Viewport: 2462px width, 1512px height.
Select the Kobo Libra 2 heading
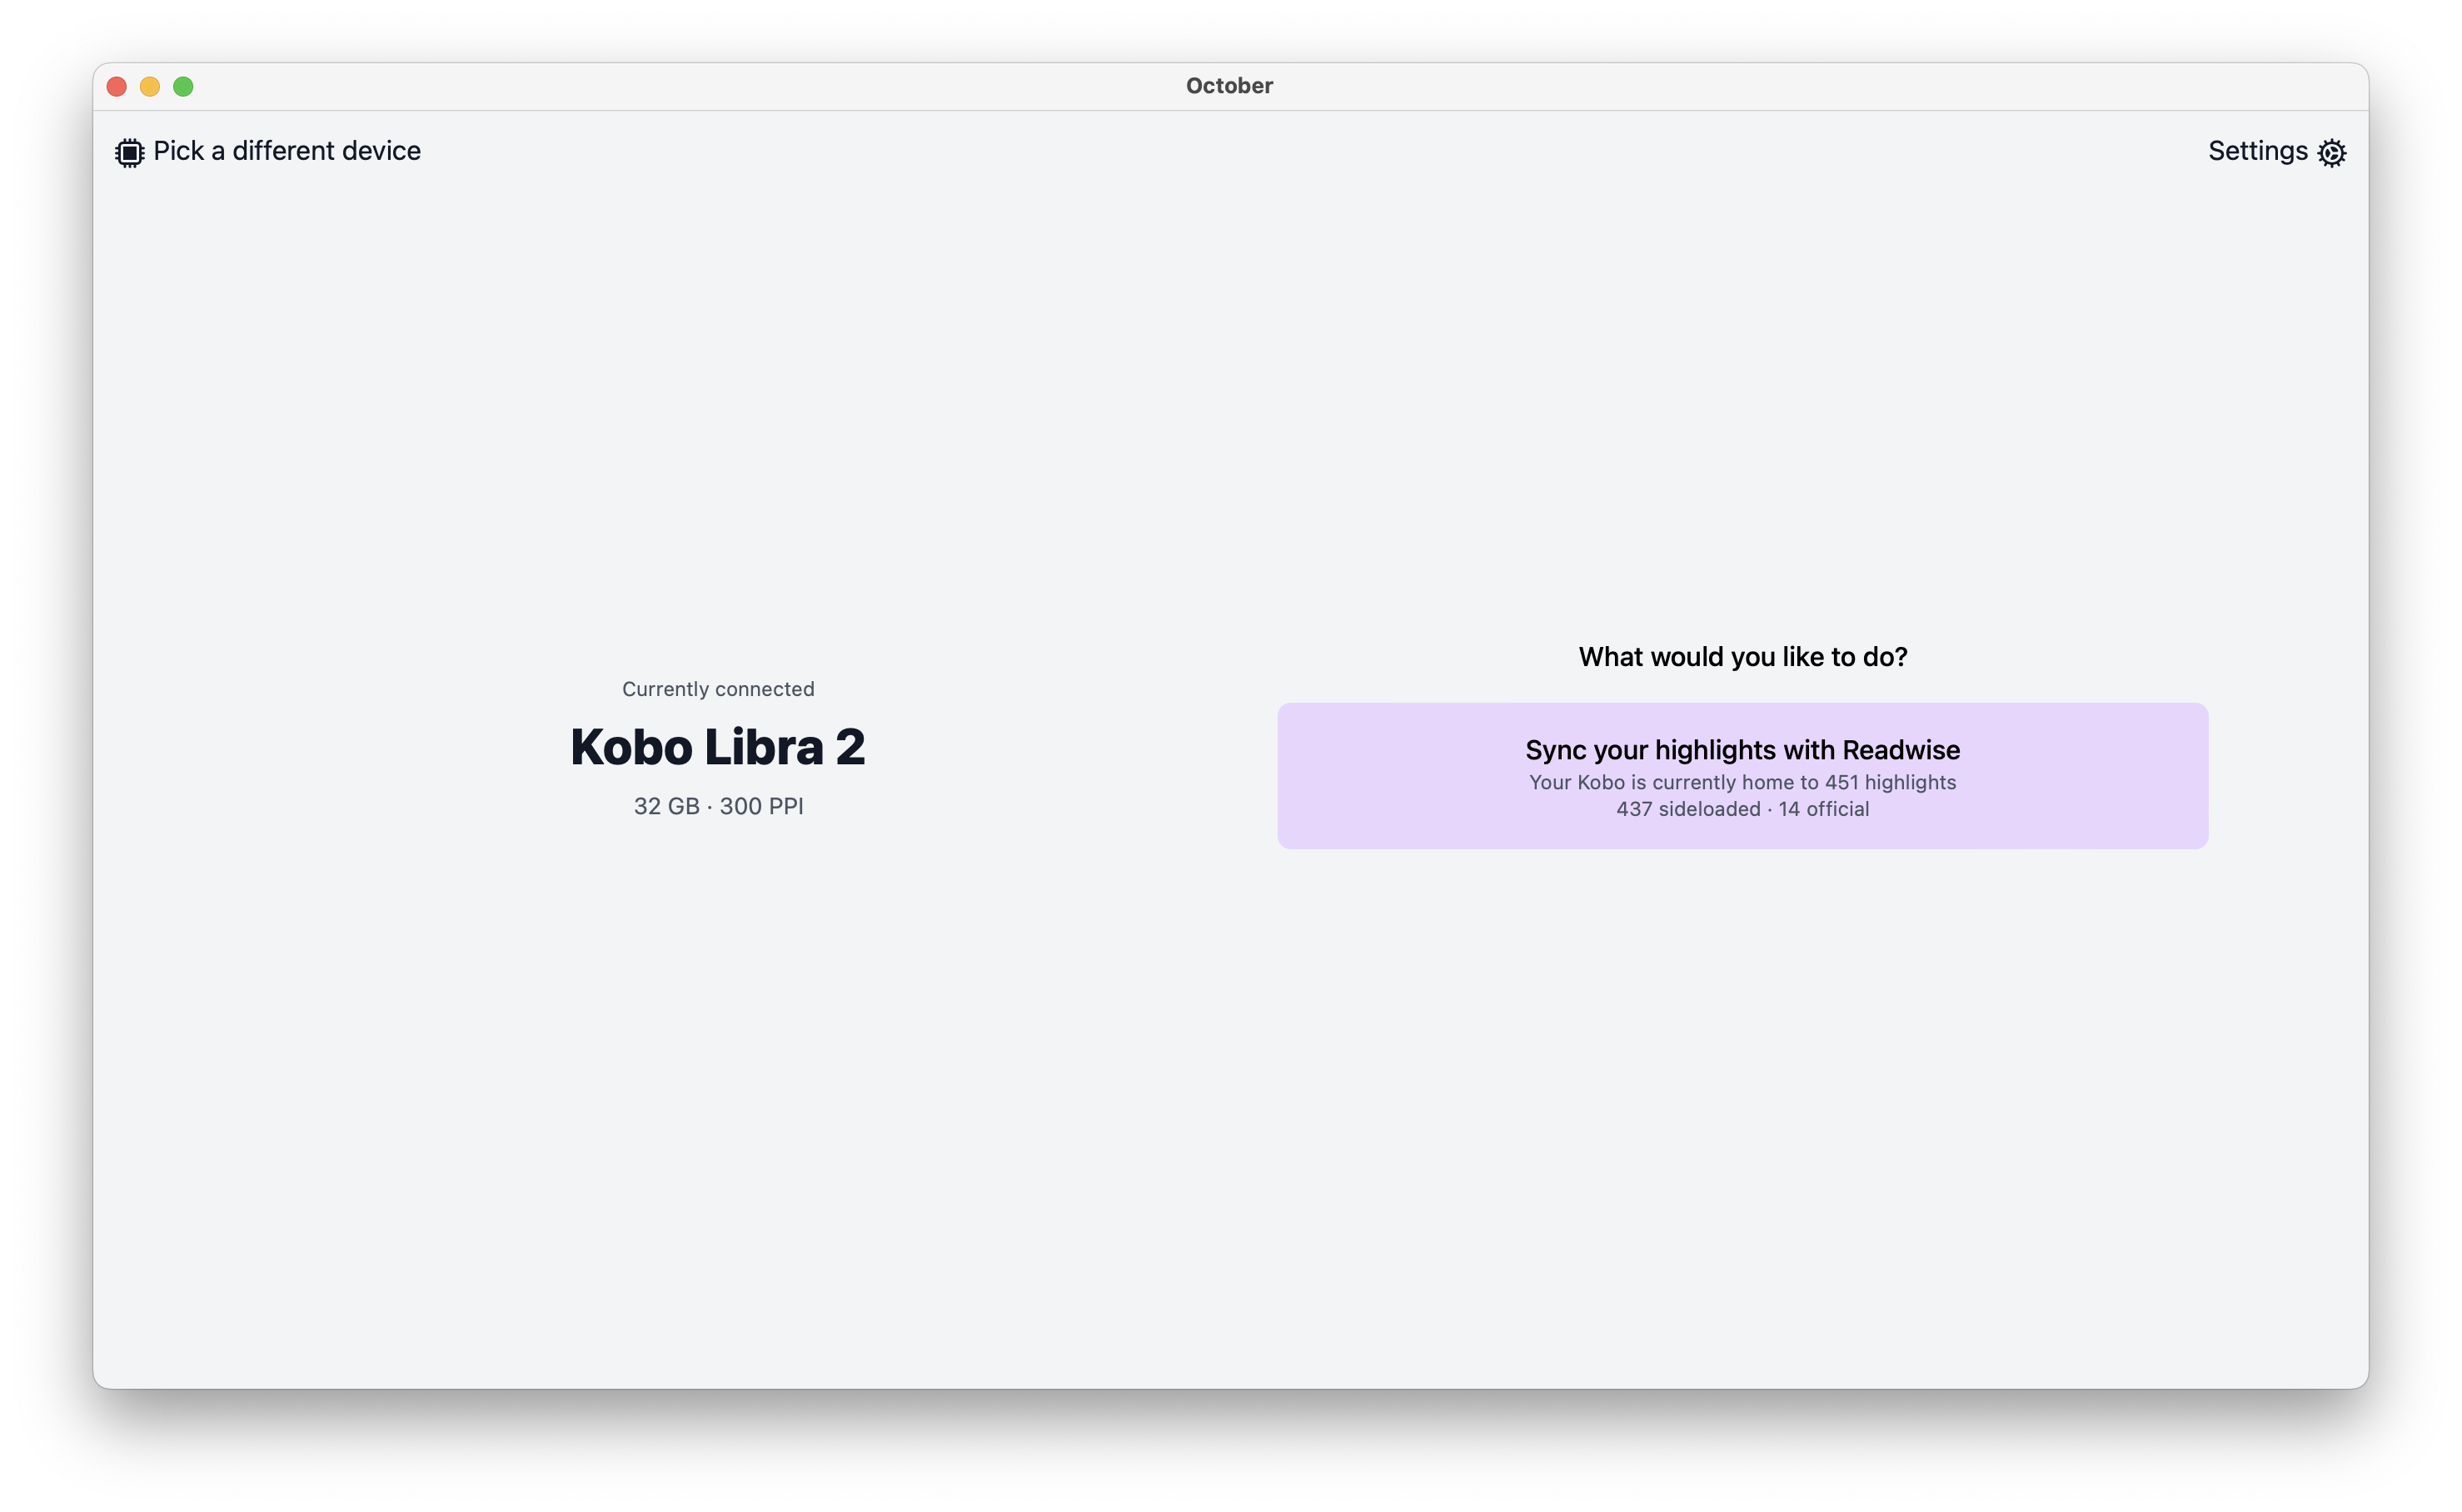point(717,747)
